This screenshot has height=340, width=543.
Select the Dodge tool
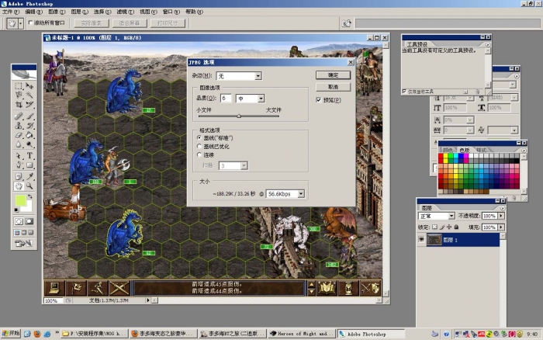click(x=29, y=144)
